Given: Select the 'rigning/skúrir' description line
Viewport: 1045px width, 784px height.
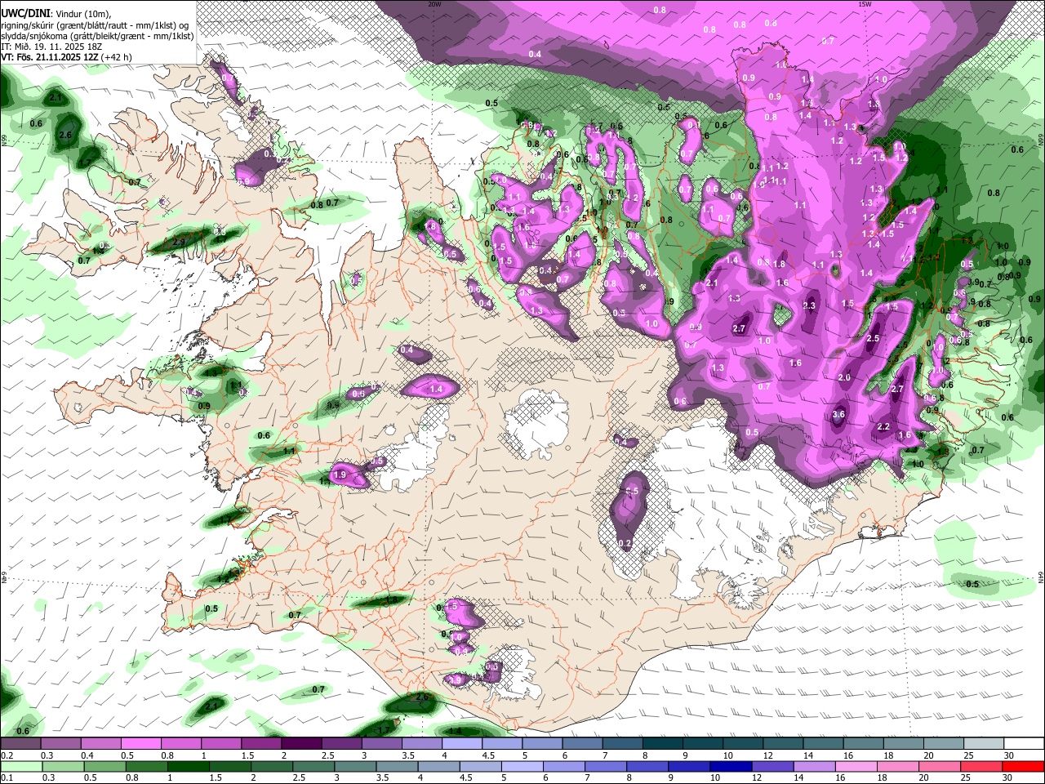Looking at the screenshot, I should (95, 25).
